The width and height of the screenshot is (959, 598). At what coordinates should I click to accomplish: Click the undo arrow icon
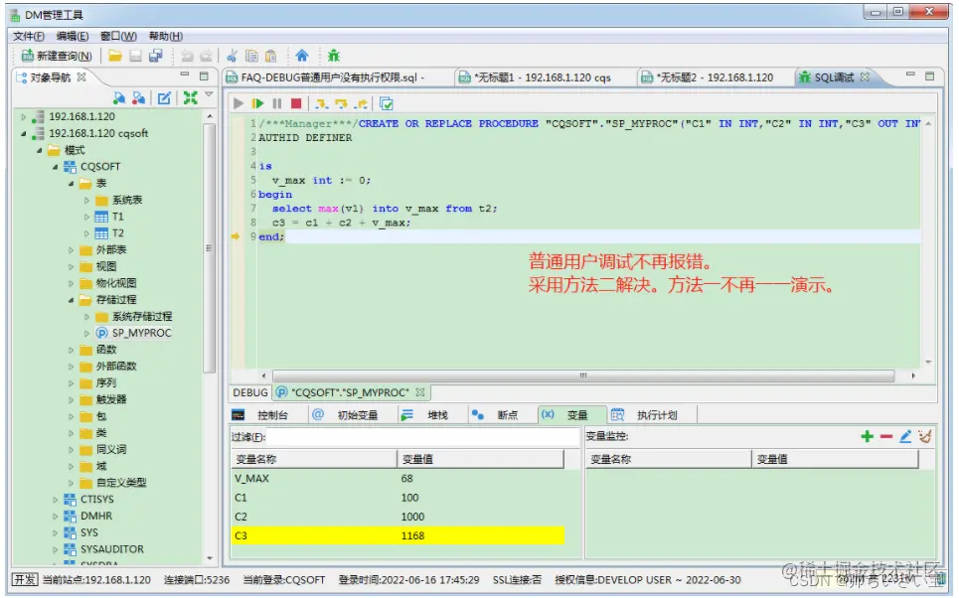(187, 57)
